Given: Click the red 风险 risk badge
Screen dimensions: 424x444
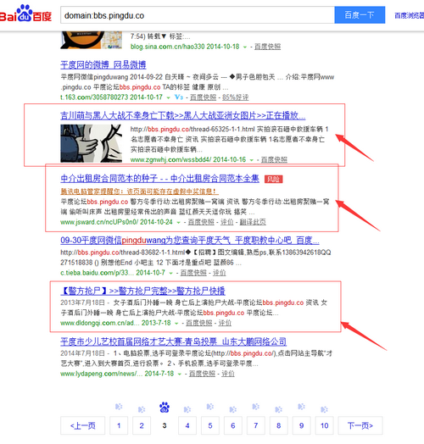Looking at the screenshot, I should (274, 180).
